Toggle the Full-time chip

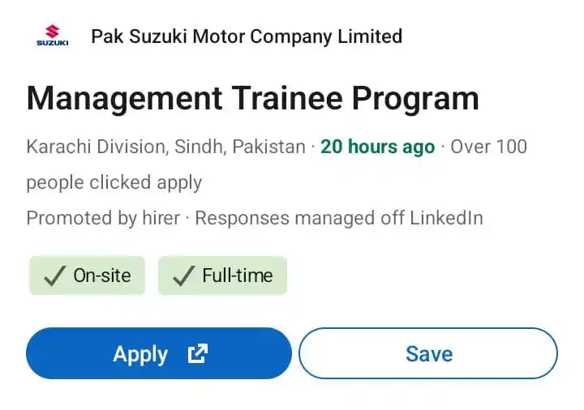223,275
